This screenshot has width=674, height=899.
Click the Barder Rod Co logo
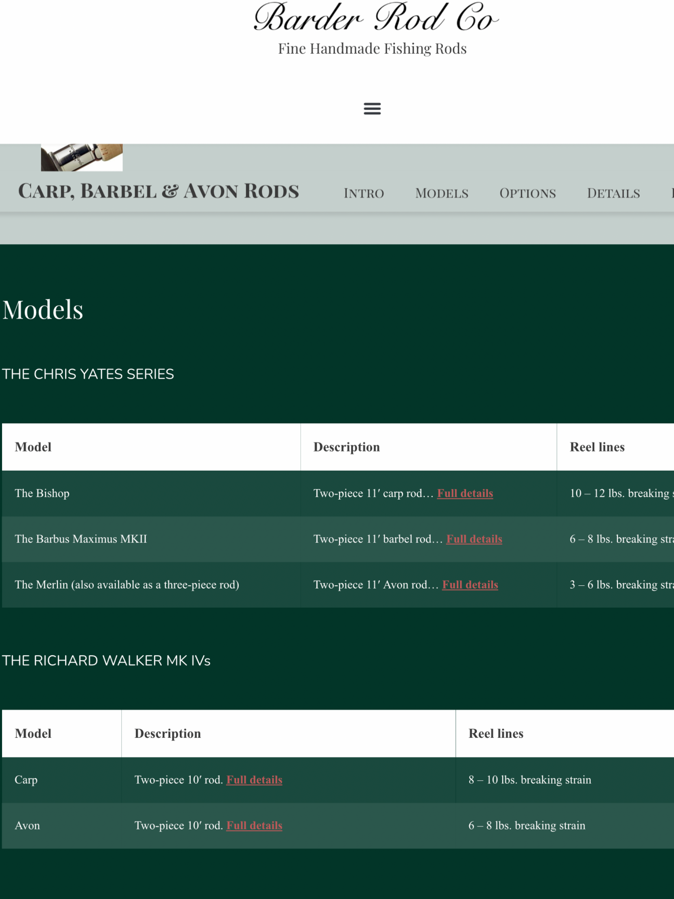375,18
